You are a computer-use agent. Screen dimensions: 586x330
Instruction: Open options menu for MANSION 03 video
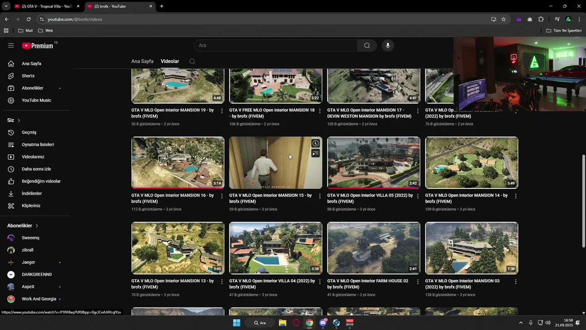515,281
